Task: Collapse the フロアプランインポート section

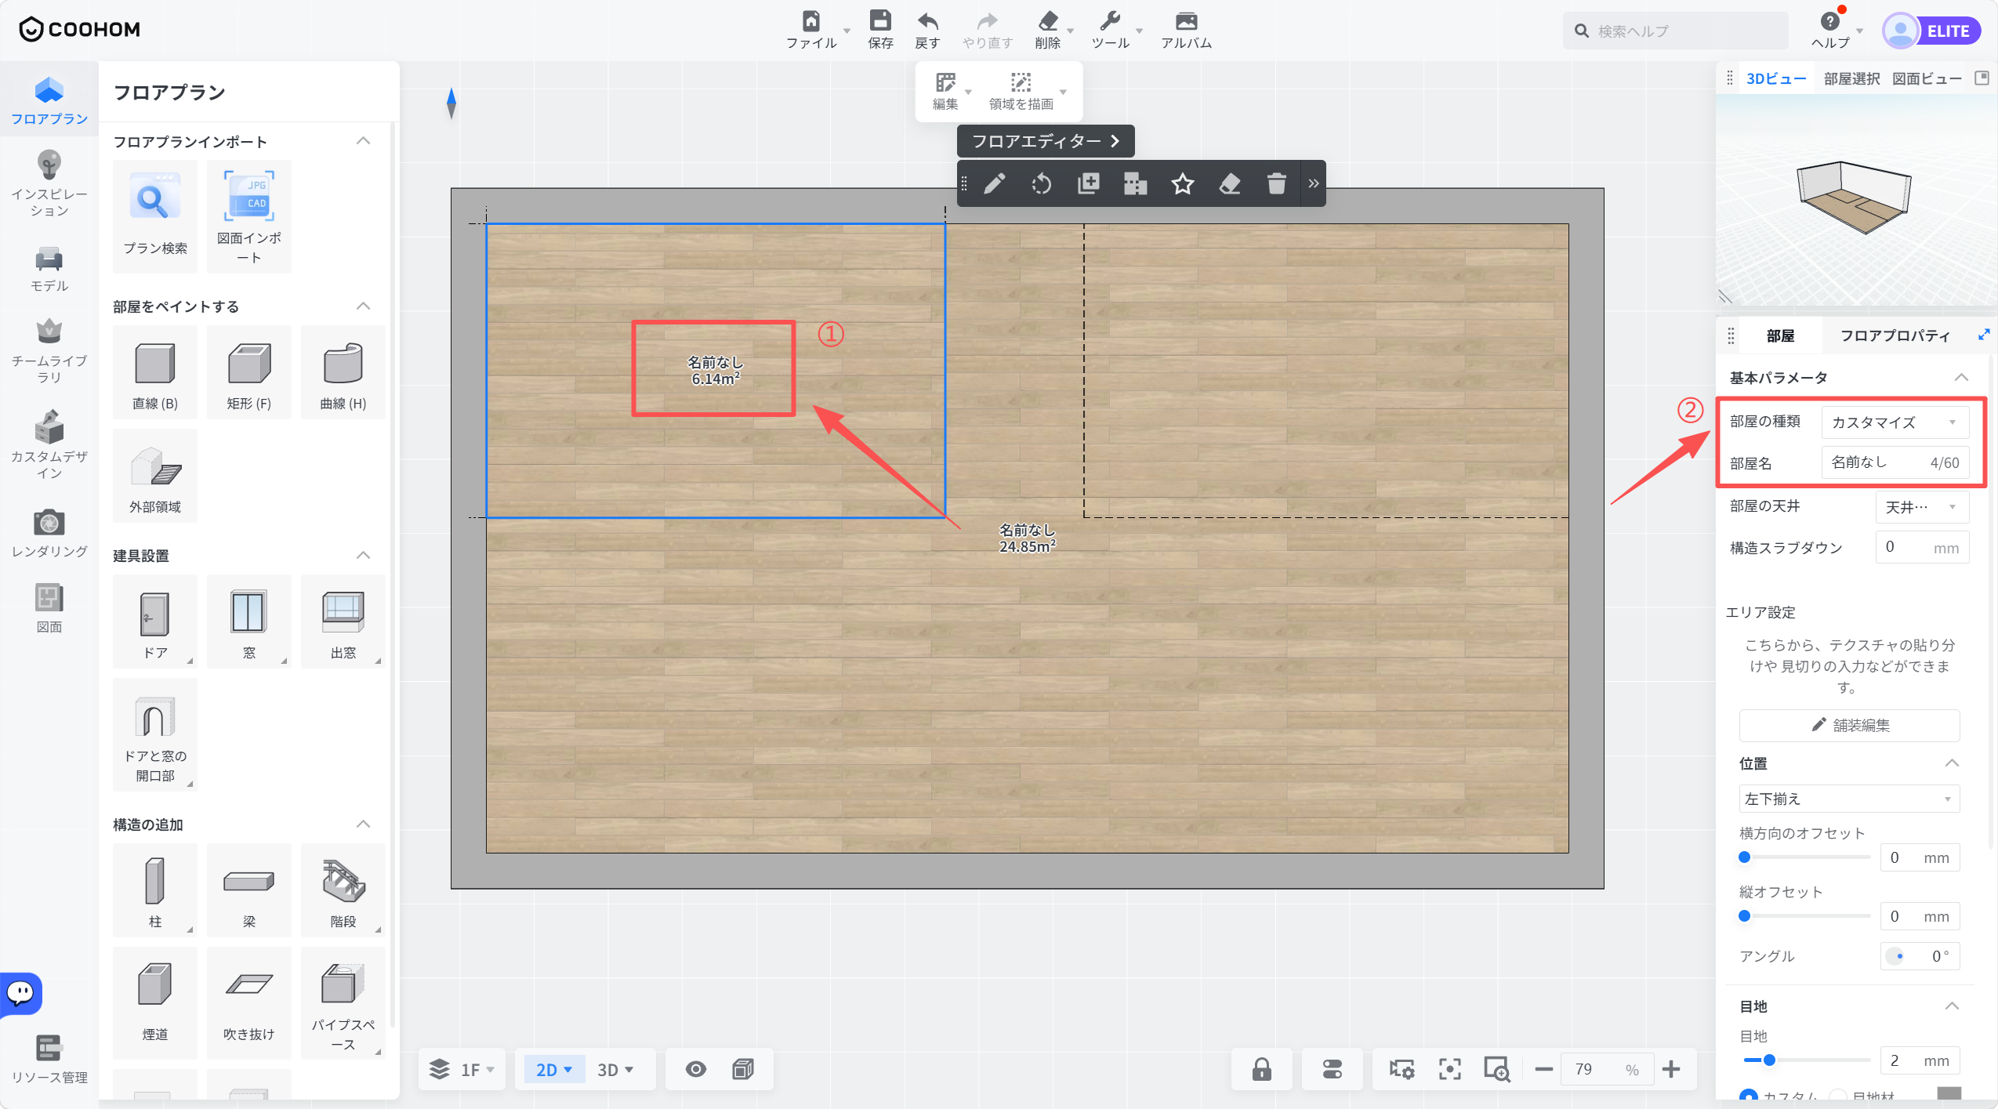Action: (x=363, y=141)
